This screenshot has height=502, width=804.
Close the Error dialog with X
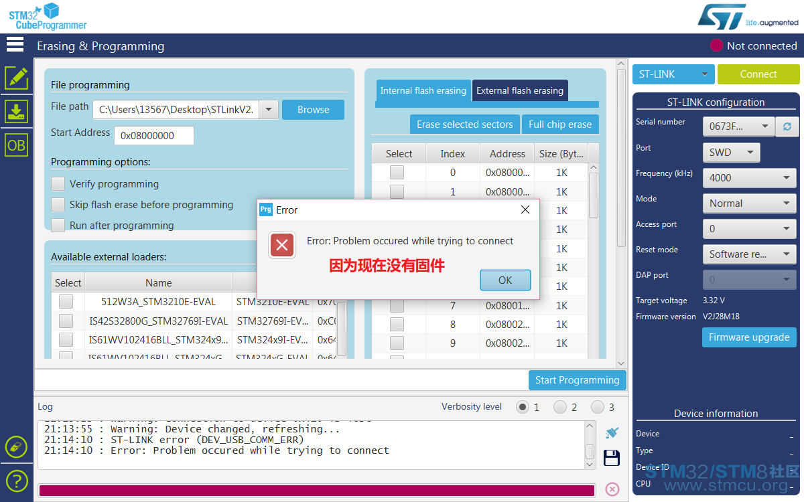coord(525,210)
